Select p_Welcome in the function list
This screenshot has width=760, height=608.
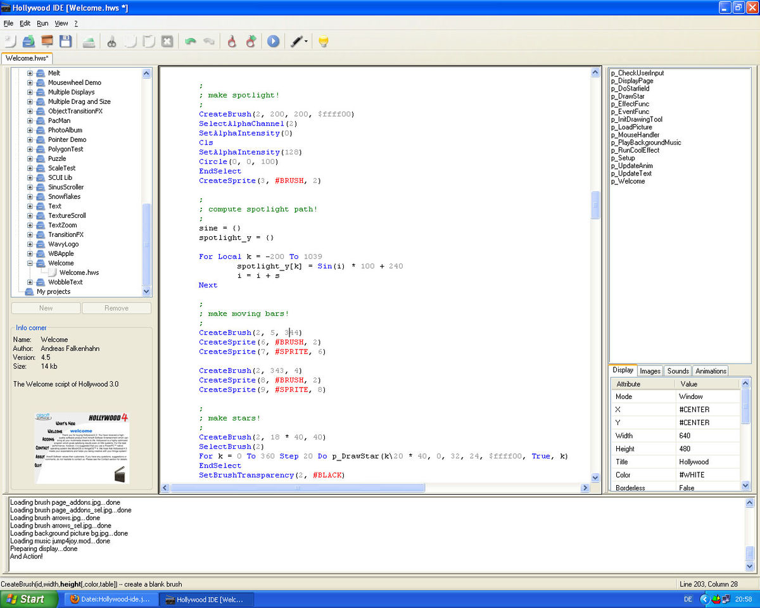click(x=628, y=181)
